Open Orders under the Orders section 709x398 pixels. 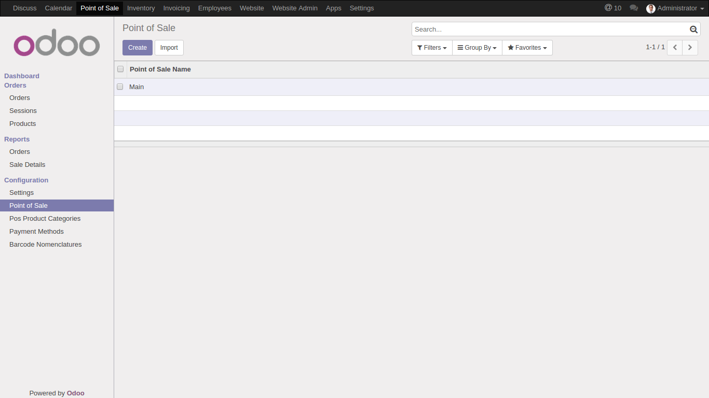point(20,98)
